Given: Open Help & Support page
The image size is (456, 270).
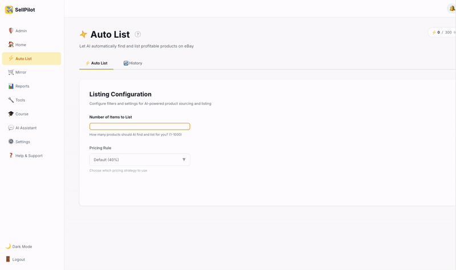Looking at the screenshot, I should pos(28,156).
